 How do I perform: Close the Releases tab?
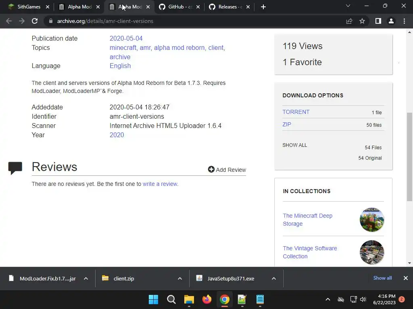point(248,7)
